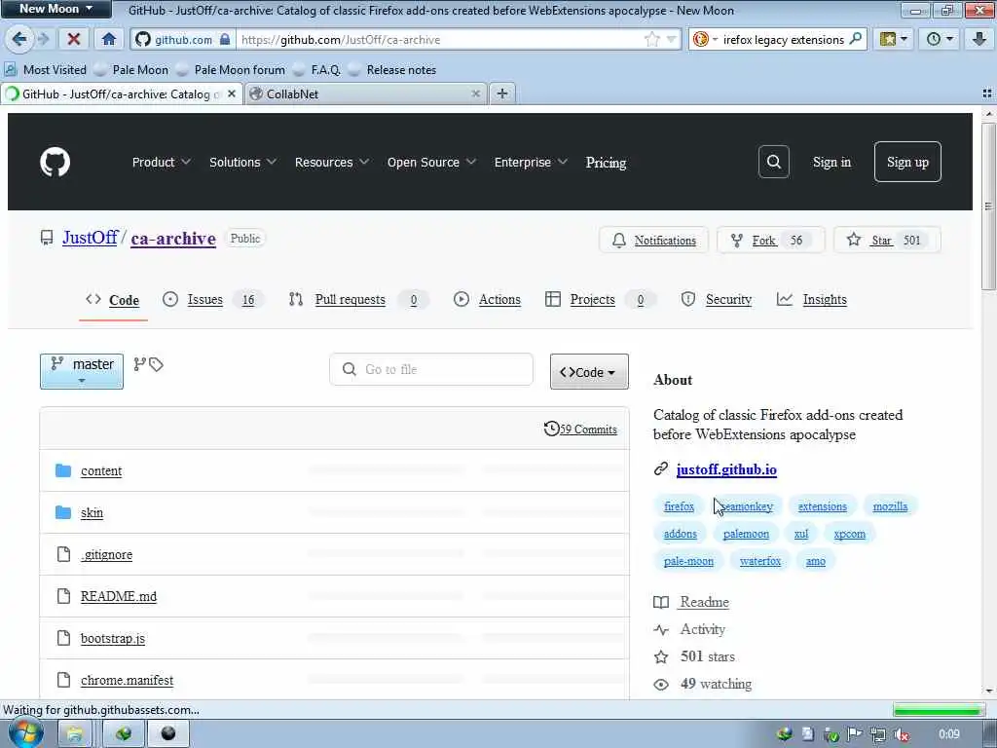Switch to the Insights tab
The height and width of the screenshot is (748, 997).
click(812, 300)
